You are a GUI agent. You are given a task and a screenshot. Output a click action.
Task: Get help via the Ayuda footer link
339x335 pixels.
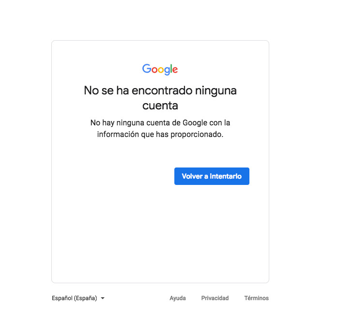click(178, 298)
